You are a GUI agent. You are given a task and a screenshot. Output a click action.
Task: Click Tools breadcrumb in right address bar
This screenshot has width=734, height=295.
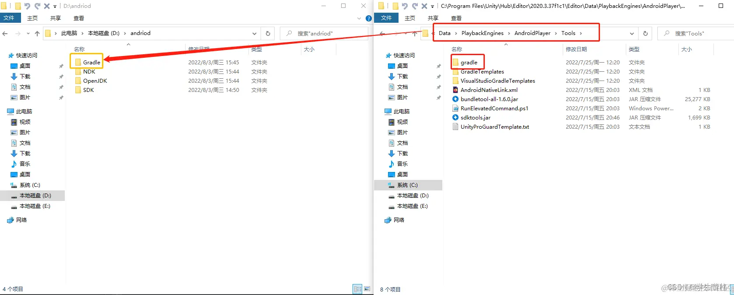coord(568,33)
